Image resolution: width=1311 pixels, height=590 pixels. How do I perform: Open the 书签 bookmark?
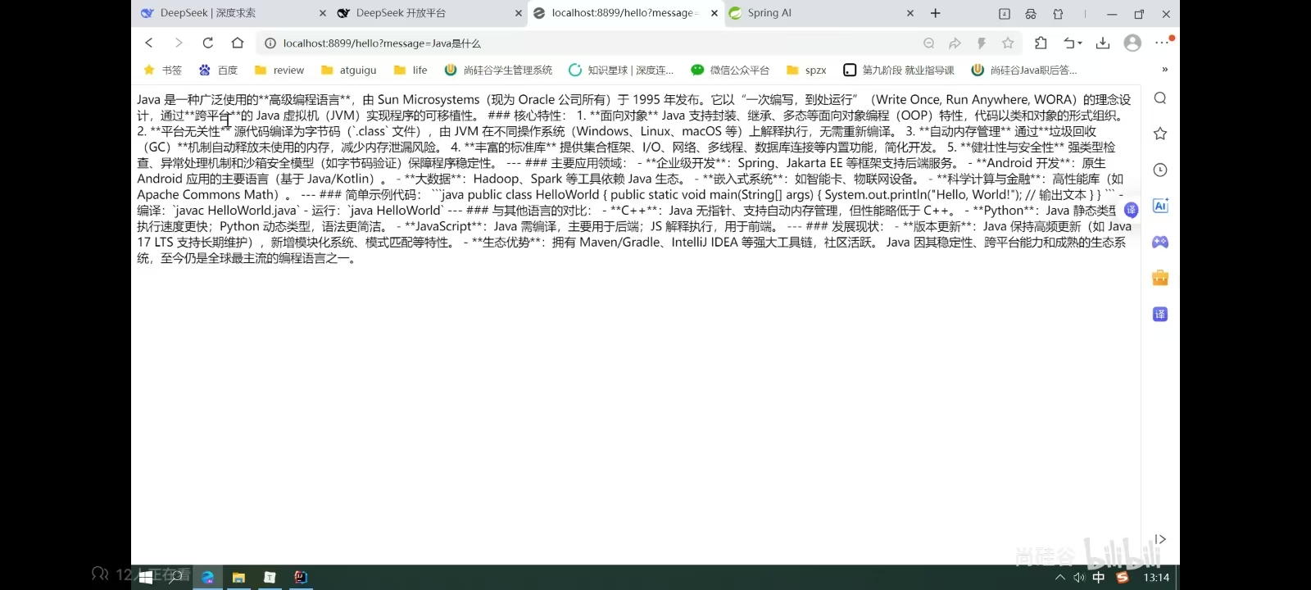point(163,70)
